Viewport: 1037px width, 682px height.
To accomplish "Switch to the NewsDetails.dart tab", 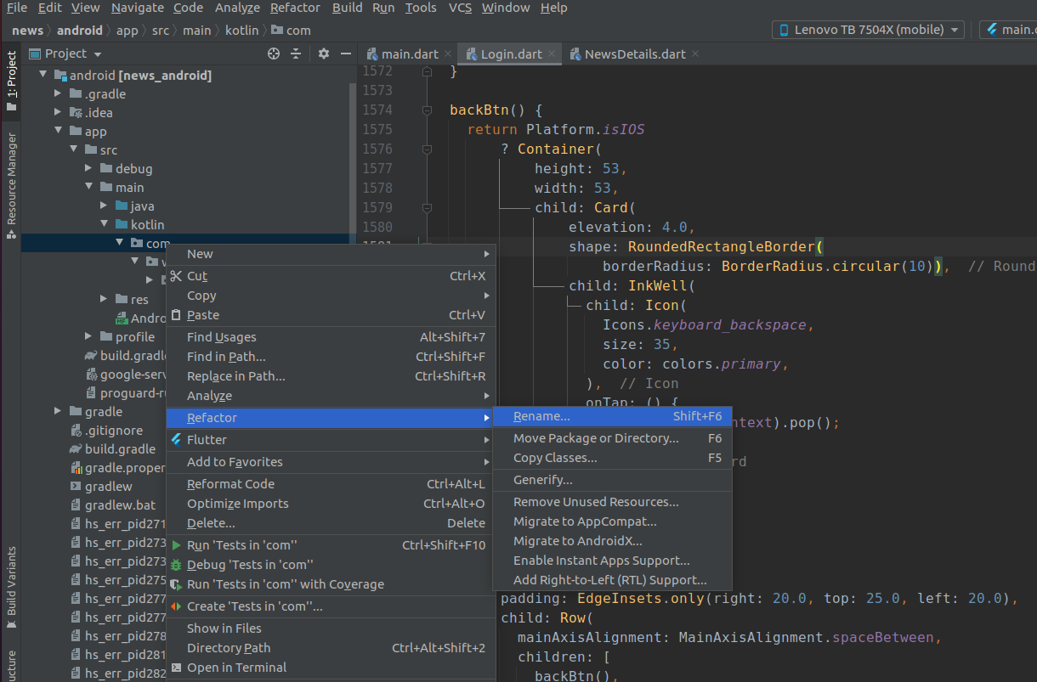I will tap(634, 54).
